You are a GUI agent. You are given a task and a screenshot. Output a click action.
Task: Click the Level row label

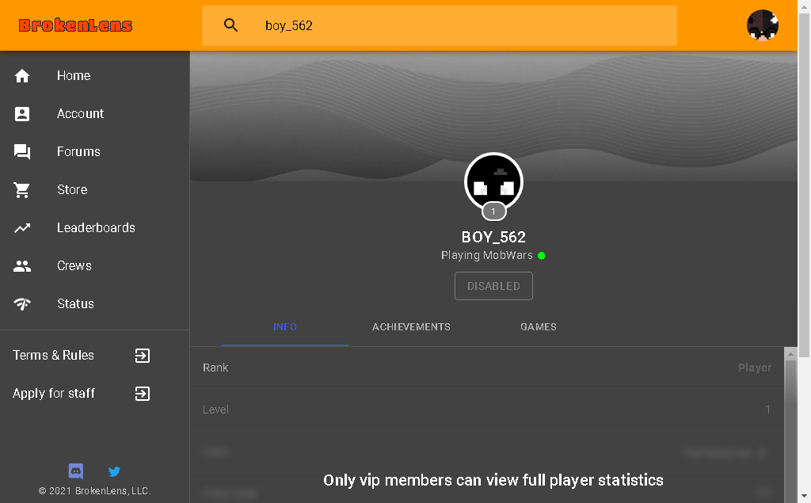[x=215, y=410]
